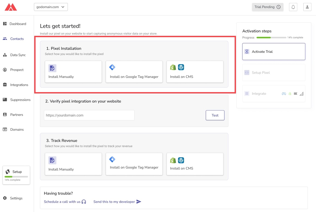Click the "14% complete" text in Activation steps
Screen dimensions: 316x212
tap(295, 37)
